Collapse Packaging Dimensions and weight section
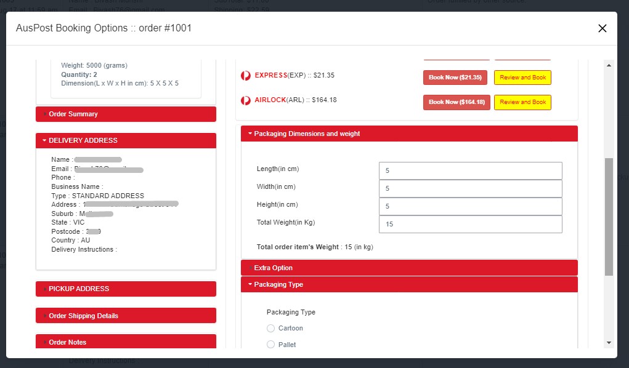Image resolution: width=629 pixels, height=368 pixels. pos(409,134)
